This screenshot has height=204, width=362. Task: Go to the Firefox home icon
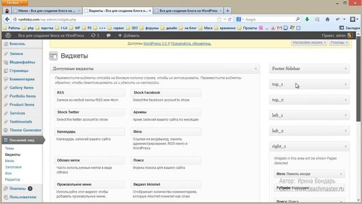(x=327, y=19)
